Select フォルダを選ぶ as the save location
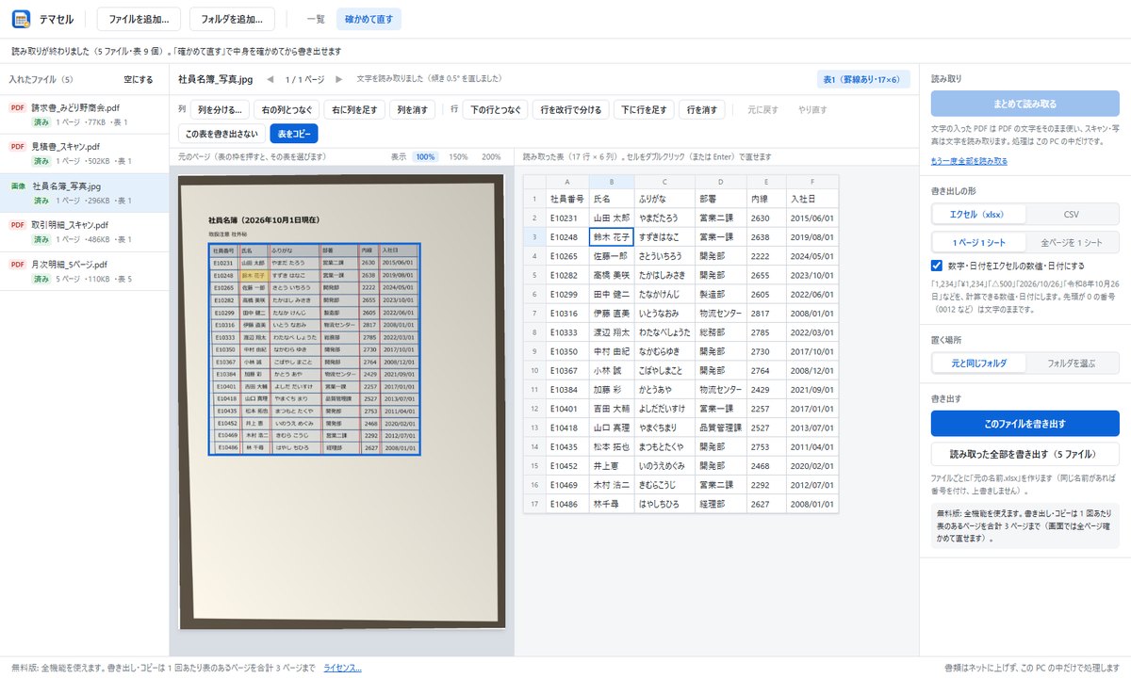This screenshot has width=1131, height=678. pyautogui.click(x=1072, y=363)
